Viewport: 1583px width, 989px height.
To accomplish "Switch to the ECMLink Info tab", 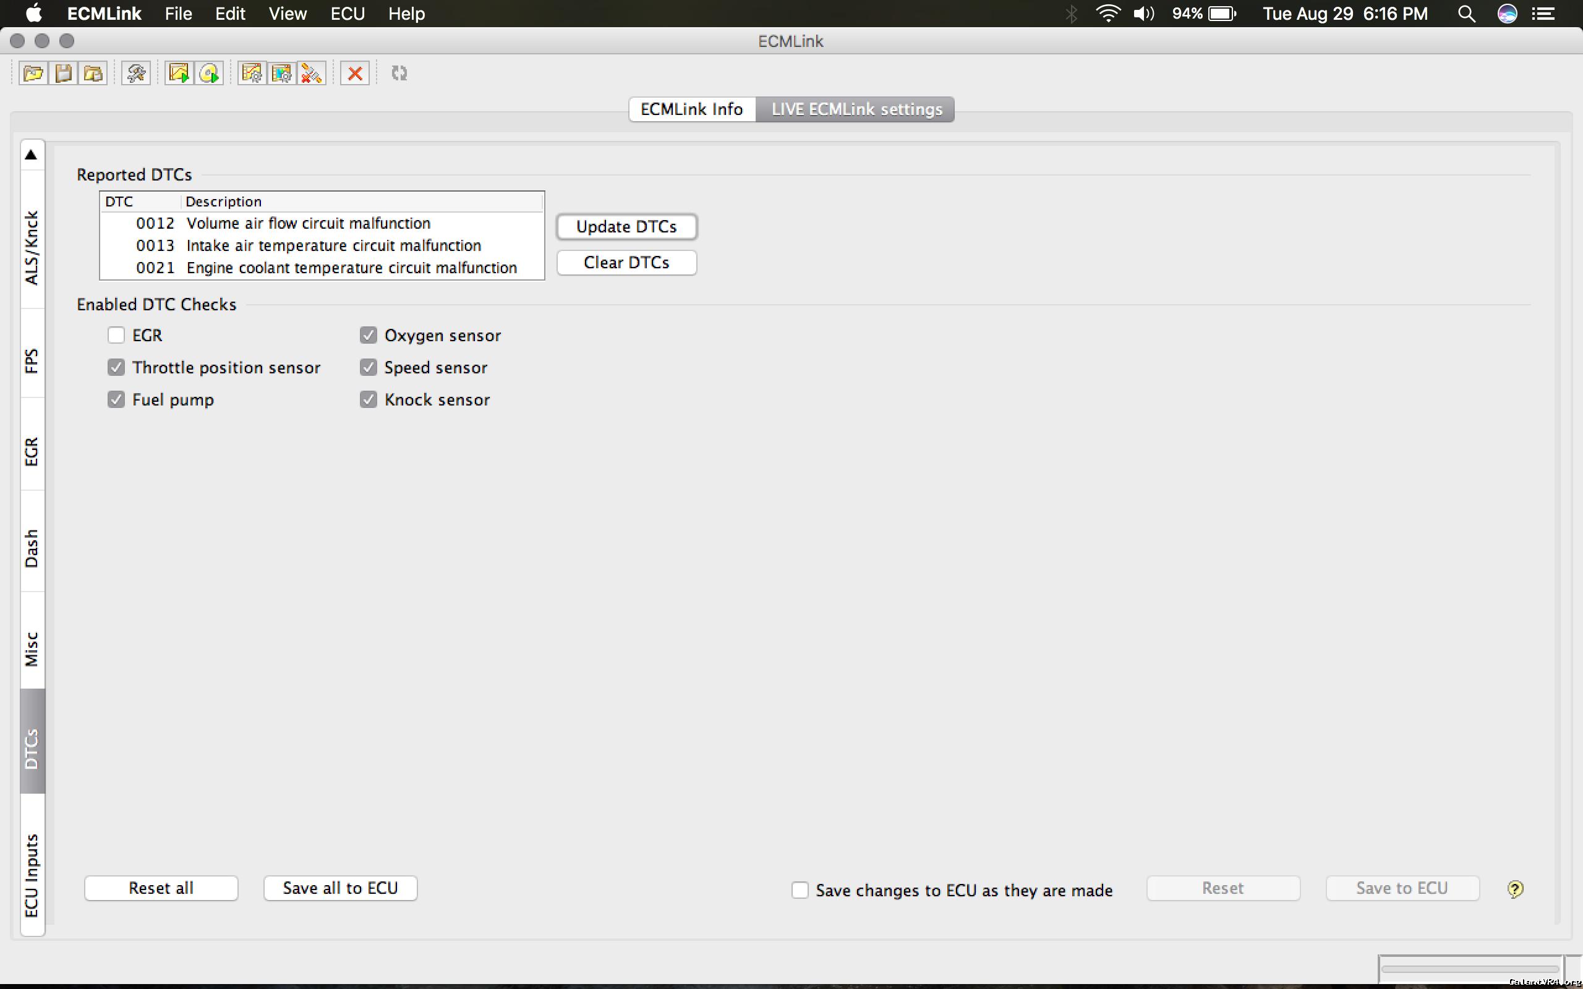I will pyautogui.click(x=692, y=109).
